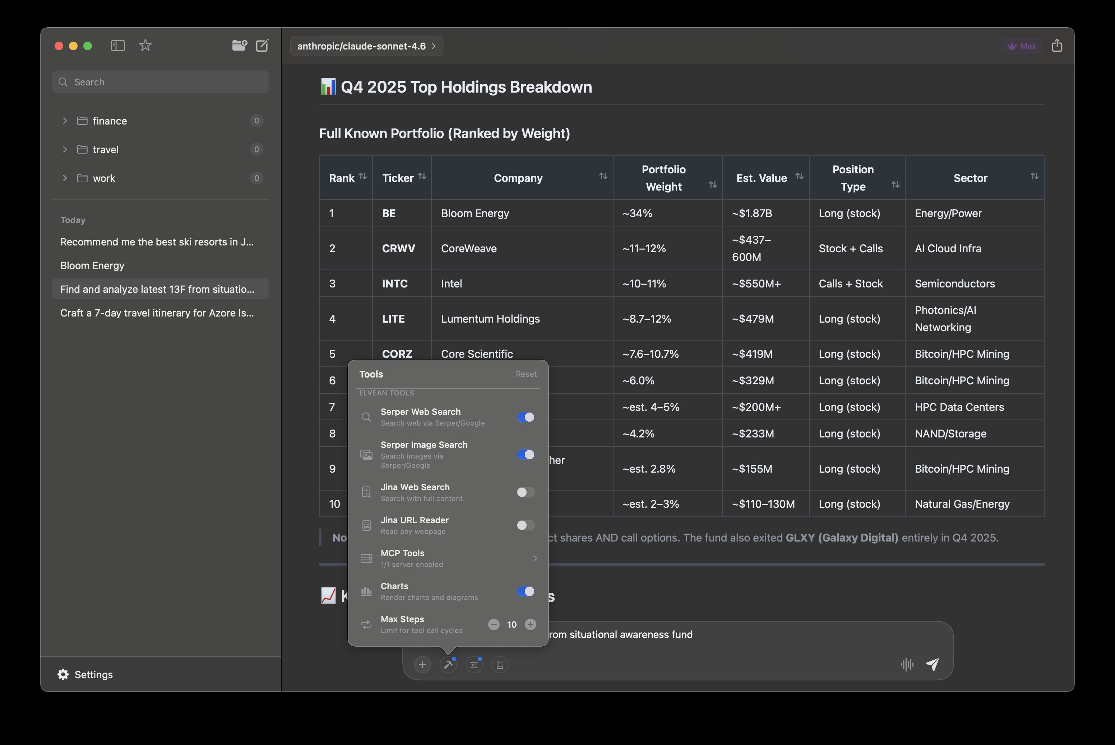Open the anthropic/claude-sonnet-4.6 model selector
The image size is (1115, 745).
click(x=366, y=46)
